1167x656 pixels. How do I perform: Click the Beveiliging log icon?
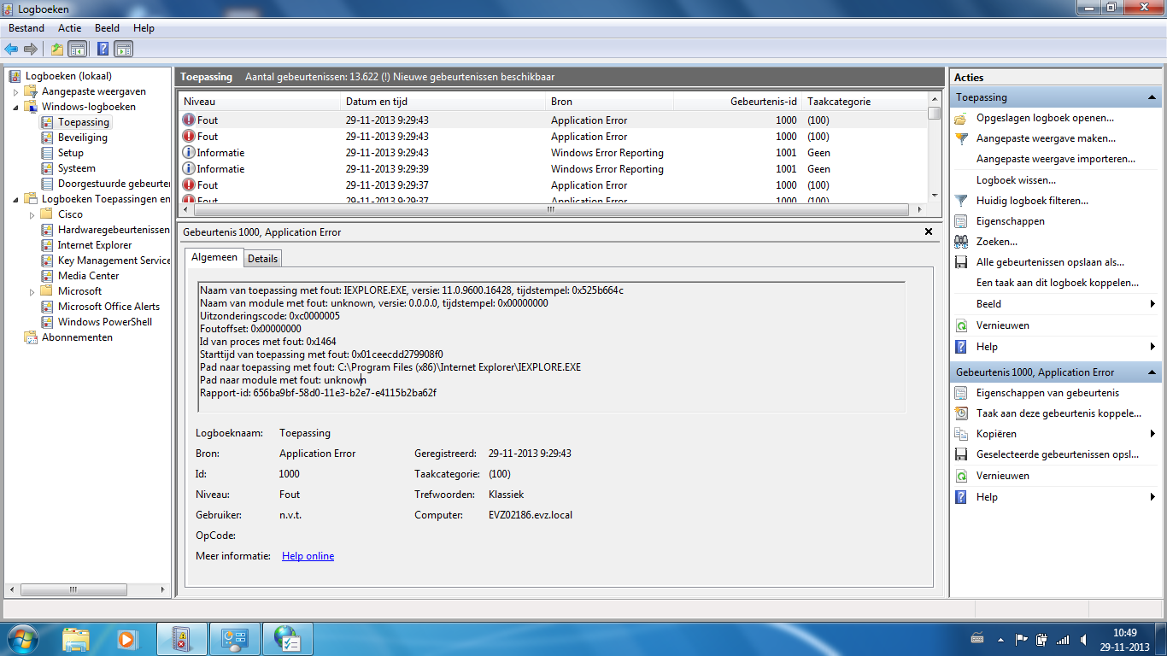click(x=48, y=138)
